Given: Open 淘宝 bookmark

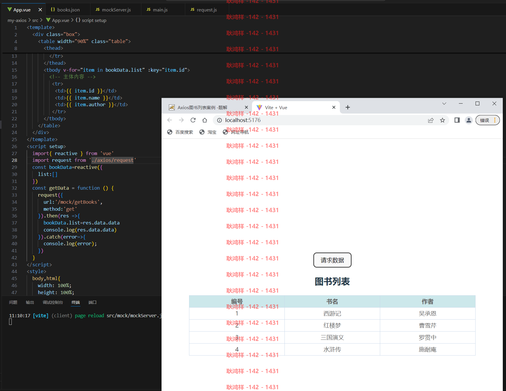Looking at the screenshot, I should (x=208, y=132).
